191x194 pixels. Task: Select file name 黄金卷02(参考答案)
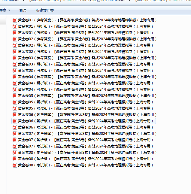pos(87,39)
